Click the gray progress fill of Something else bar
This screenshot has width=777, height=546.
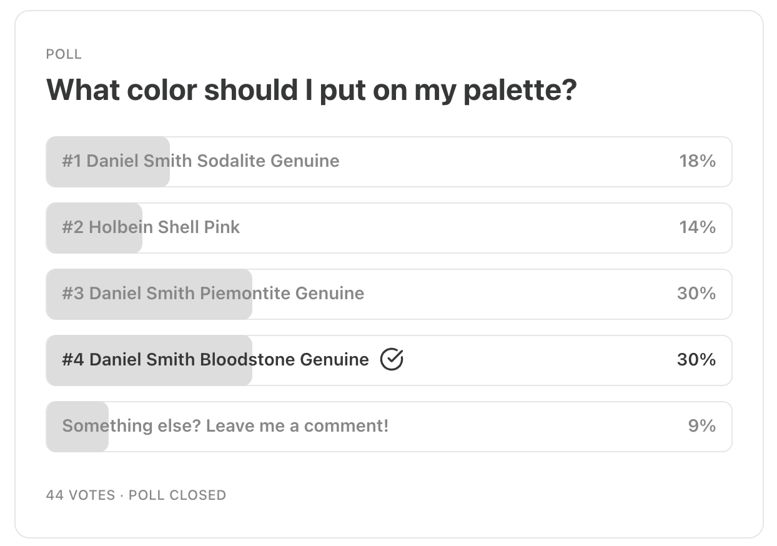tap(77, 442)
